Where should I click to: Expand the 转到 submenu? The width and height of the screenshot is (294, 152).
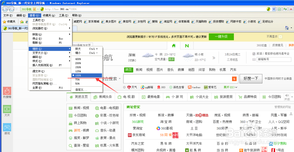click(50, 34)
